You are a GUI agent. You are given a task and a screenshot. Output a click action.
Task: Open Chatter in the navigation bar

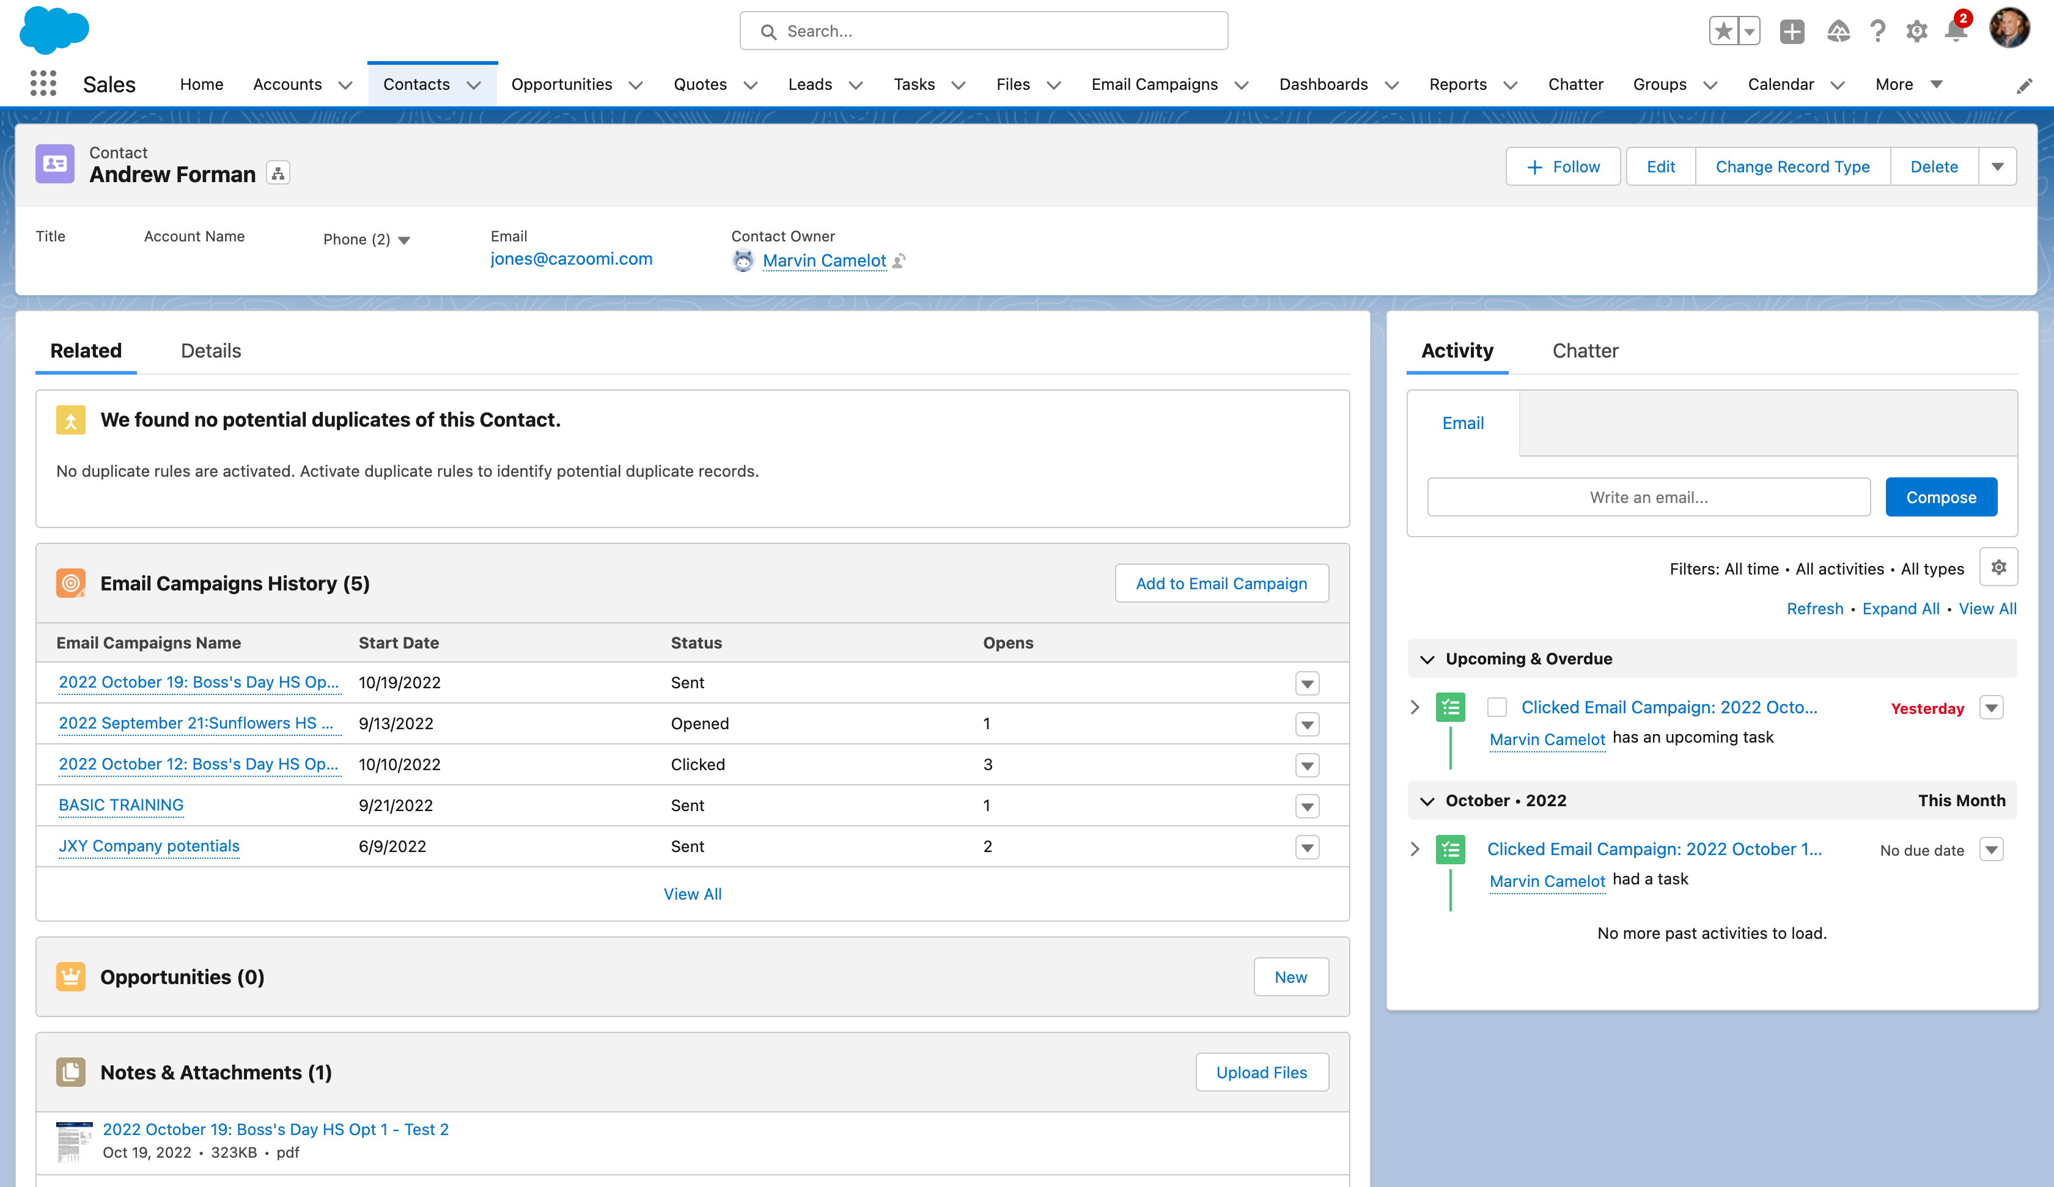coord(1575,85)
